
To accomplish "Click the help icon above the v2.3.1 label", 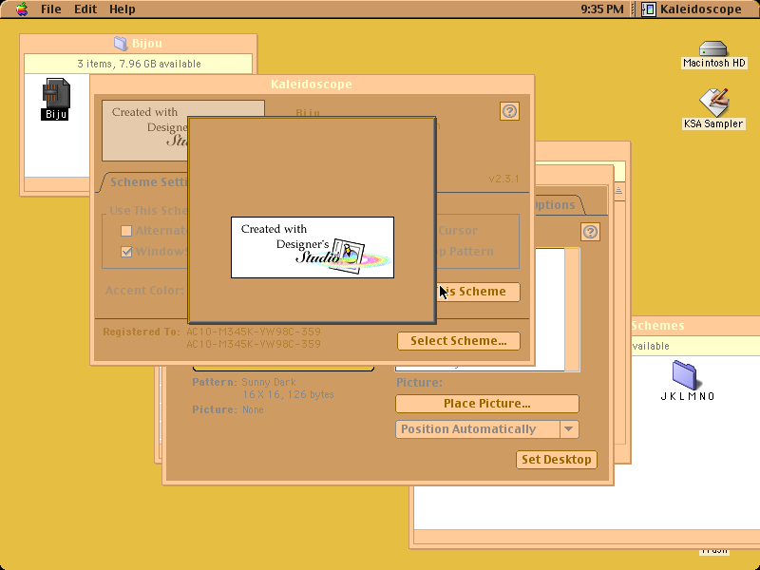I will click(509, 111).
